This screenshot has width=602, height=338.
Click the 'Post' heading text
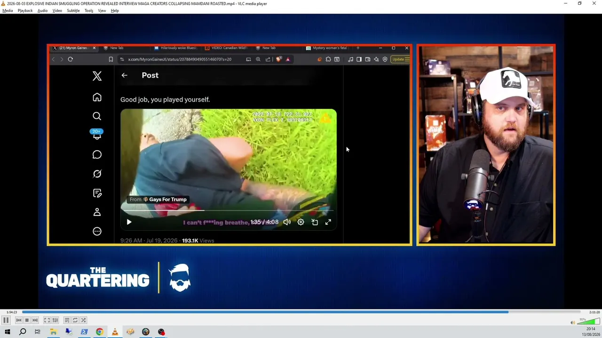click(150, 75)
